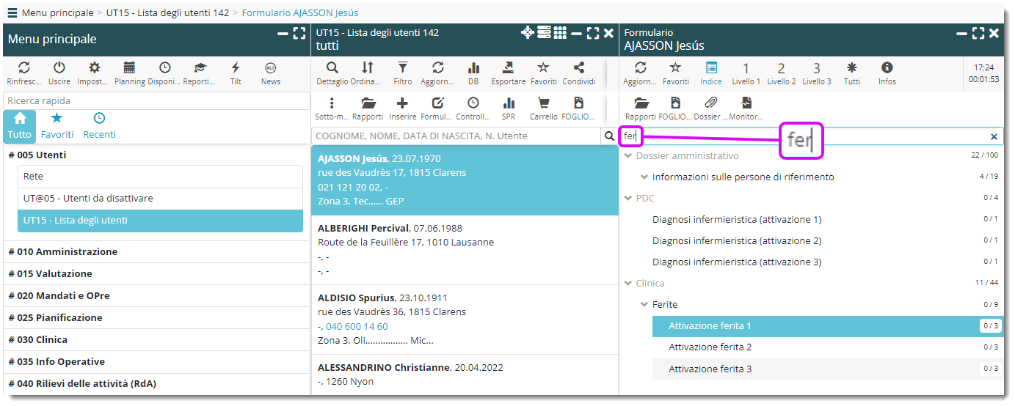Viewport: 1015px width, 406px height.
Task: Click the Ricerca rapida search field
Action: pyautogui.click(x=156, y=100)
